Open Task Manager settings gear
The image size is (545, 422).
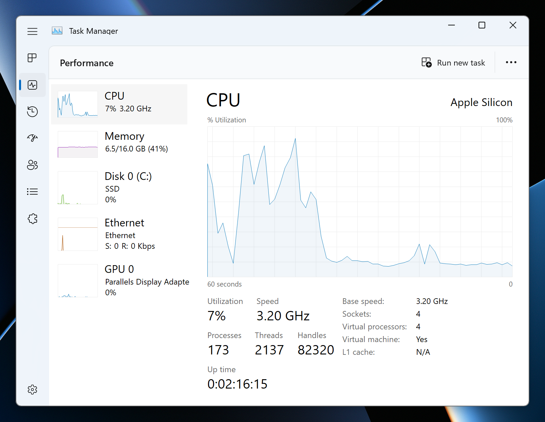[x=32, y=390]
